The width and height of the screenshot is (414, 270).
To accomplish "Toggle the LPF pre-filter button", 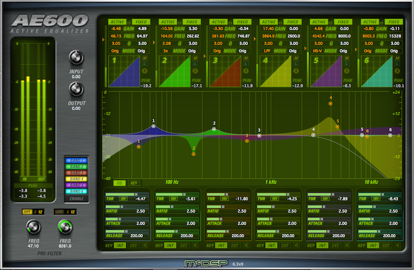I will pos(59,212).
